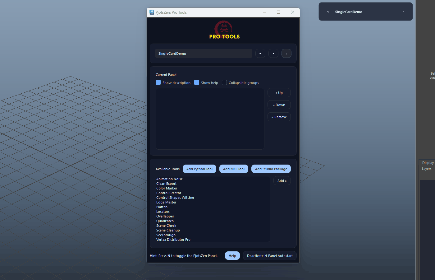Click the Add » button
This screenshot has width=435, height=280.
pos(282,181)
